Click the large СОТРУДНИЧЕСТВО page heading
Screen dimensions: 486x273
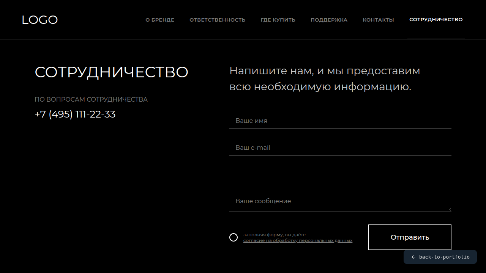(112, 72)
